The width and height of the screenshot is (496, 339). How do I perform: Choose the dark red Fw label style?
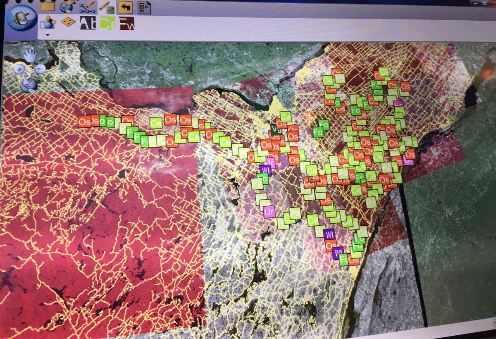click(x=127, y=23)
